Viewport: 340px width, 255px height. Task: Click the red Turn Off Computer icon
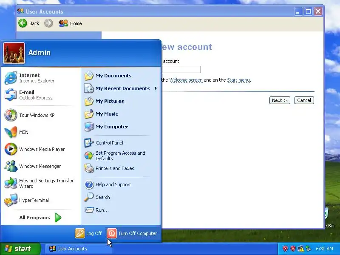(112, 233)
